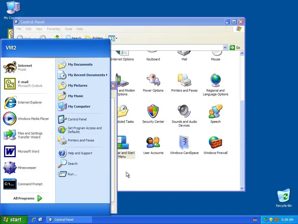This screenshot has height=224, width=298.
Task: Click scroll down arrow in Control Panel
Action: click(x=242, y=188)
